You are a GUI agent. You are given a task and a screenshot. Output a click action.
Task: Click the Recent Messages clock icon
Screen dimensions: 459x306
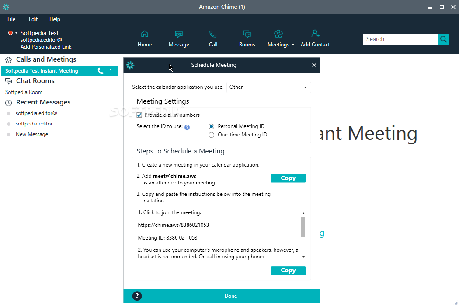point(8,103)
